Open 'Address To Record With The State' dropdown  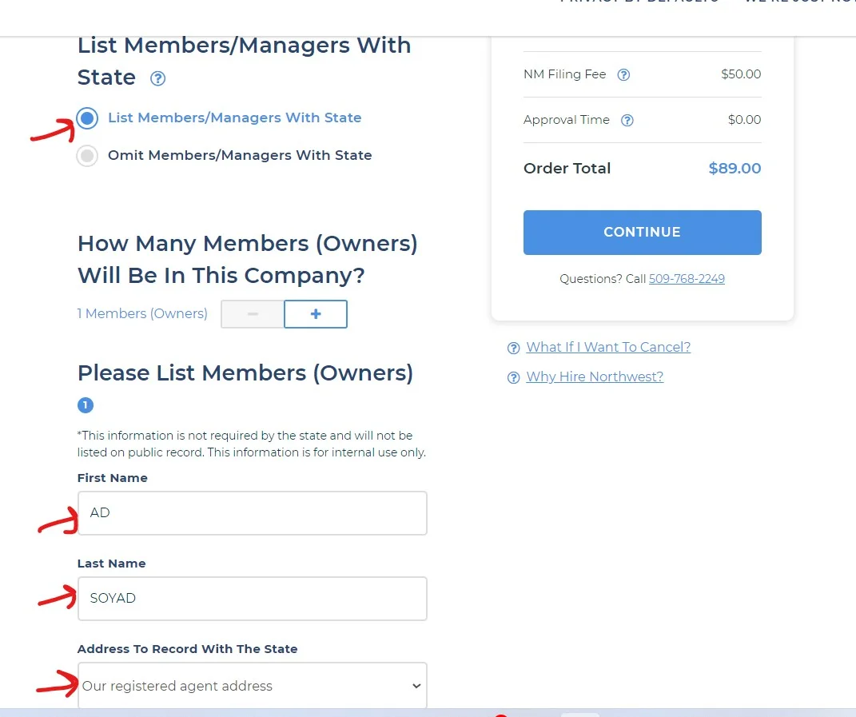pos(252,686)
